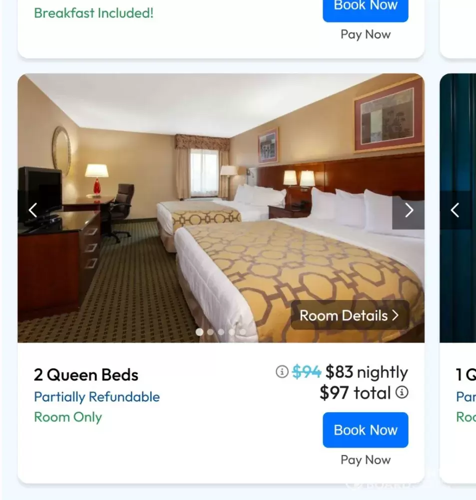Click the $83 nightly price text
The height and width of the screenshot is (500, 476).
(367, 372)
